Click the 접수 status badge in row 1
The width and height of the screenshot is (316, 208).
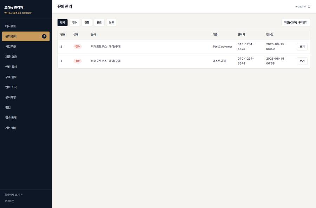(78, 61)
